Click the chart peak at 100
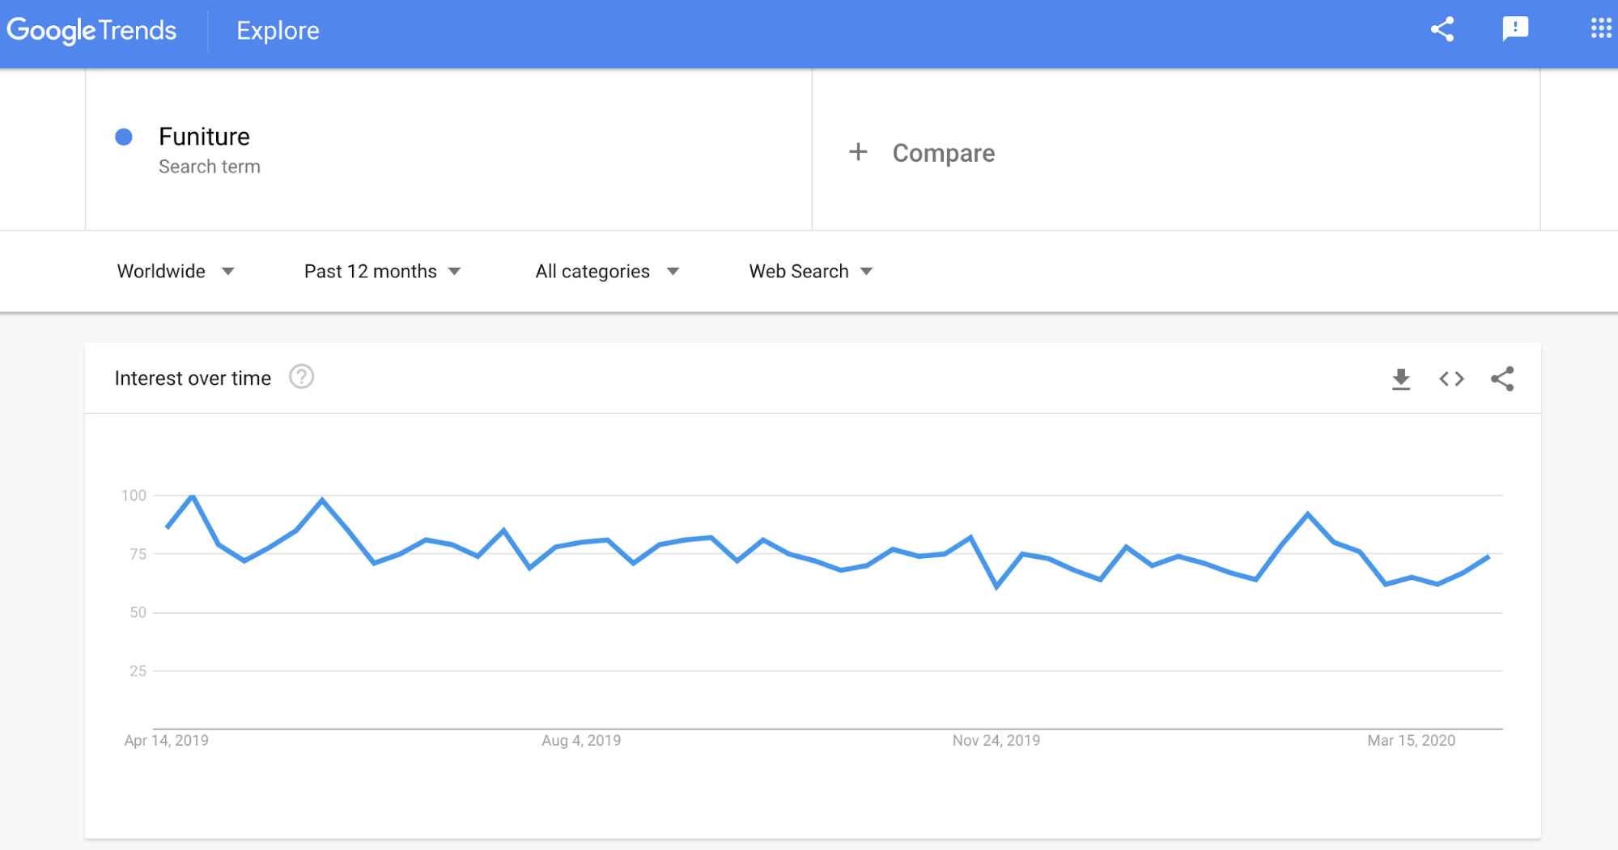The width and height of the screenshot is (1618, 850). click(x=193, y=496)
